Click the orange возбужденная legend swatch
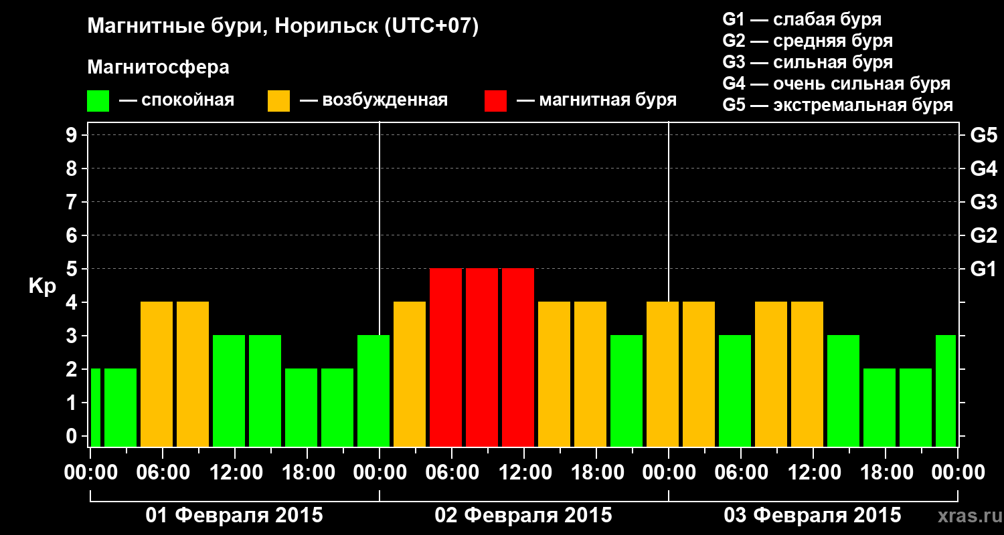 point(278,101)
